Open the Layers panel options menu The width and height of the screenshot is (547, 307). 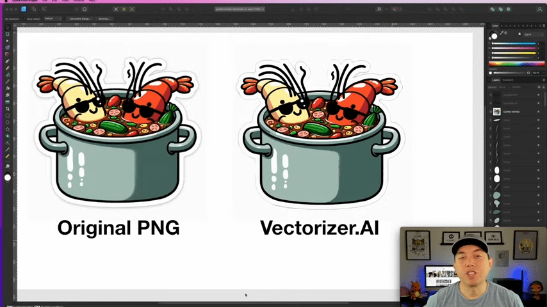coord(544,80)
